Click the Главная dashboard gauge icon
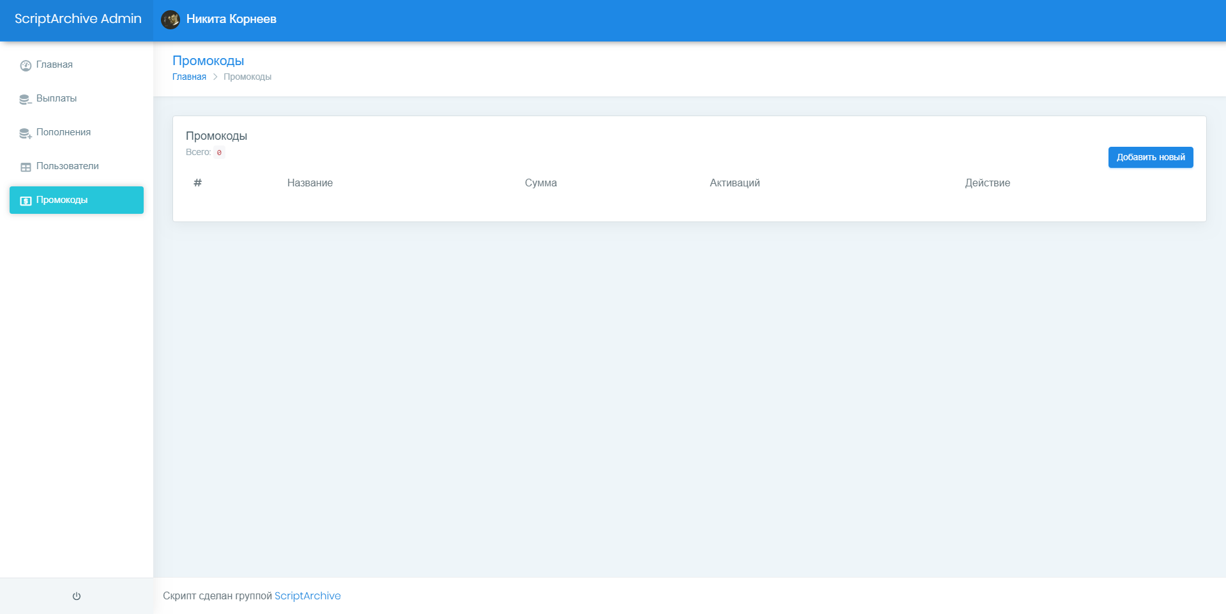The width and height of the screenshot is (1226, 614). (x=26, y=65)
